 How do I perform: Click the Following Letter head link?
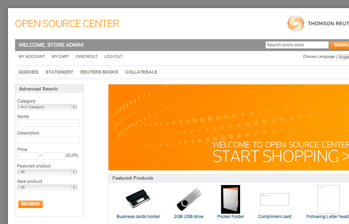coord(328,217)
